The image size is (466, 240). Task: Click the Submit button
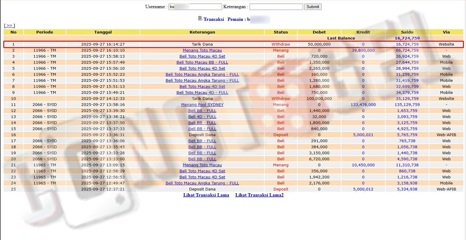(312, 7)
